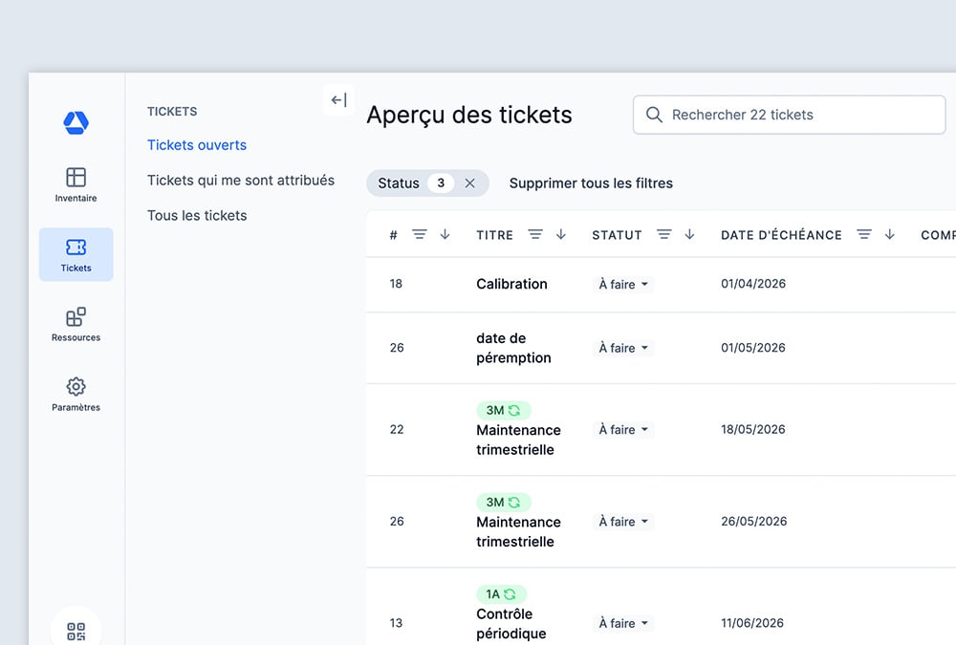Click the blue app logo
The height and width of the screenshot is (645, 956).
[x=76, y=122]
